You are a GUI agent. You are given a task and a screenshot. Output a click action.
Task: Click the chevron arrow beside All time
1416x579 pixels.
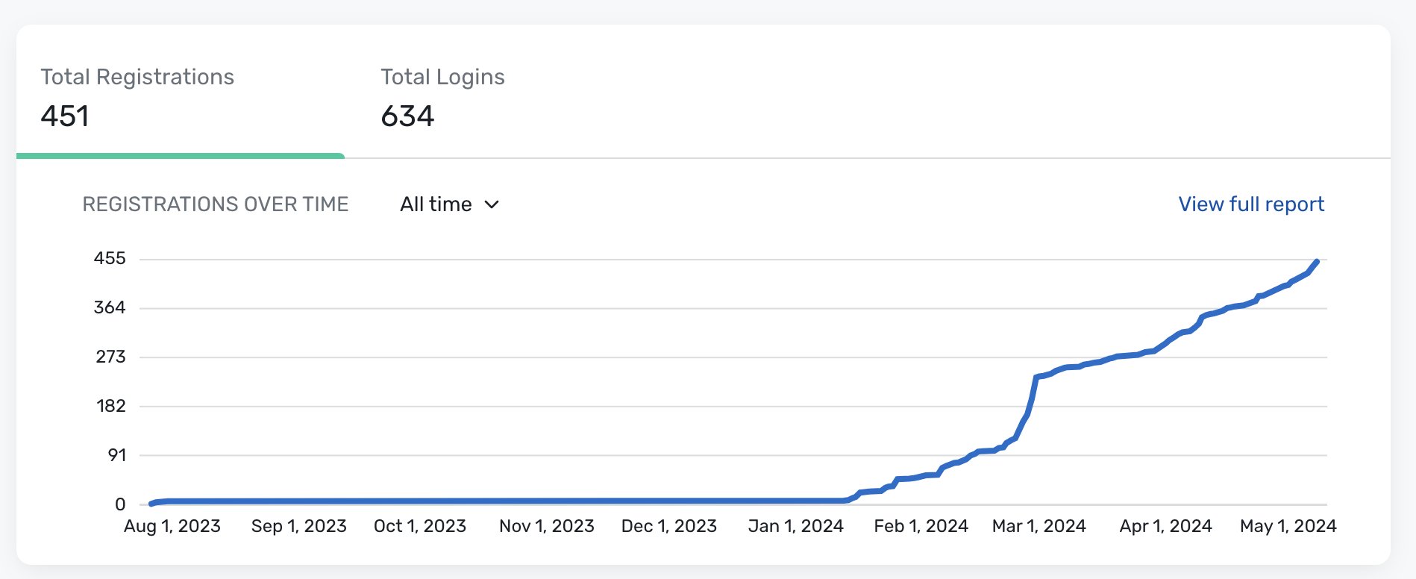pyautogui.click(x=492, y=204)
